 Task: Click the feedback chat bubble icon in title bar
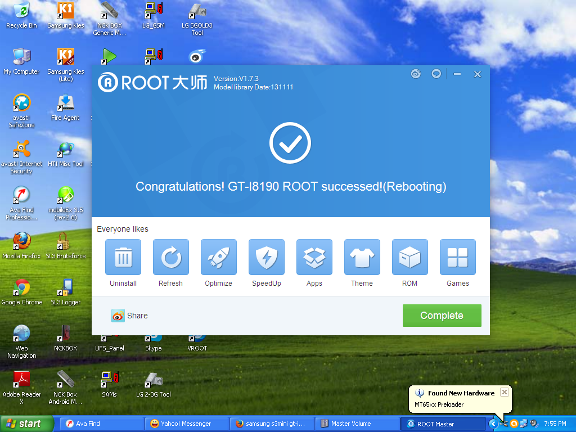click(x=436, y=74)
